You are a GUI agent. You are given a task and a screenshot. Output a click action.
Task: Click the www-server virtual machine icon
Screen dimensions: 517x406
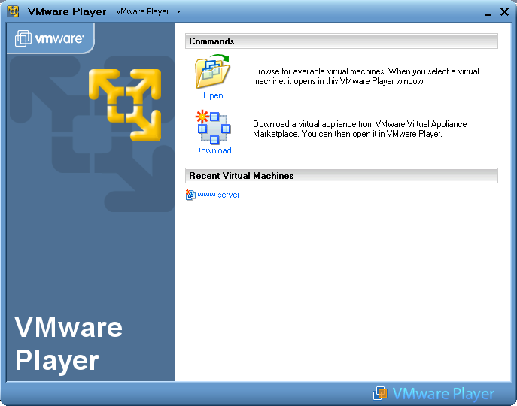point(190,195)
